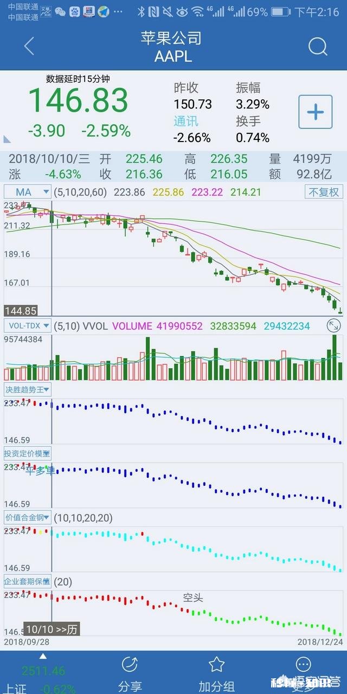Screen dimensions: 347x694
Task: Tap the battery indicator in status bar
Action: (280, 11)
